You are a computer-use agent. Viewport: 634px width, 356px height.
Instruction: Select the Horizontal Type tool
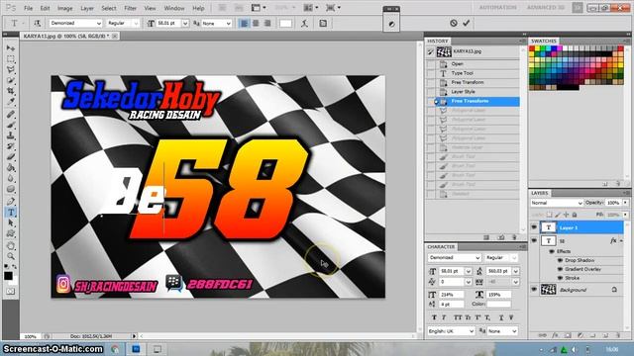point(11,212)
